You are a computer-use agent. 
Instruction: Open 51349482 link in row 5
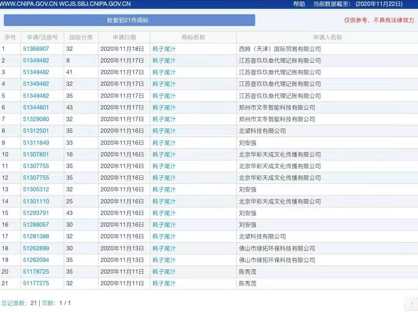point(36,95)
